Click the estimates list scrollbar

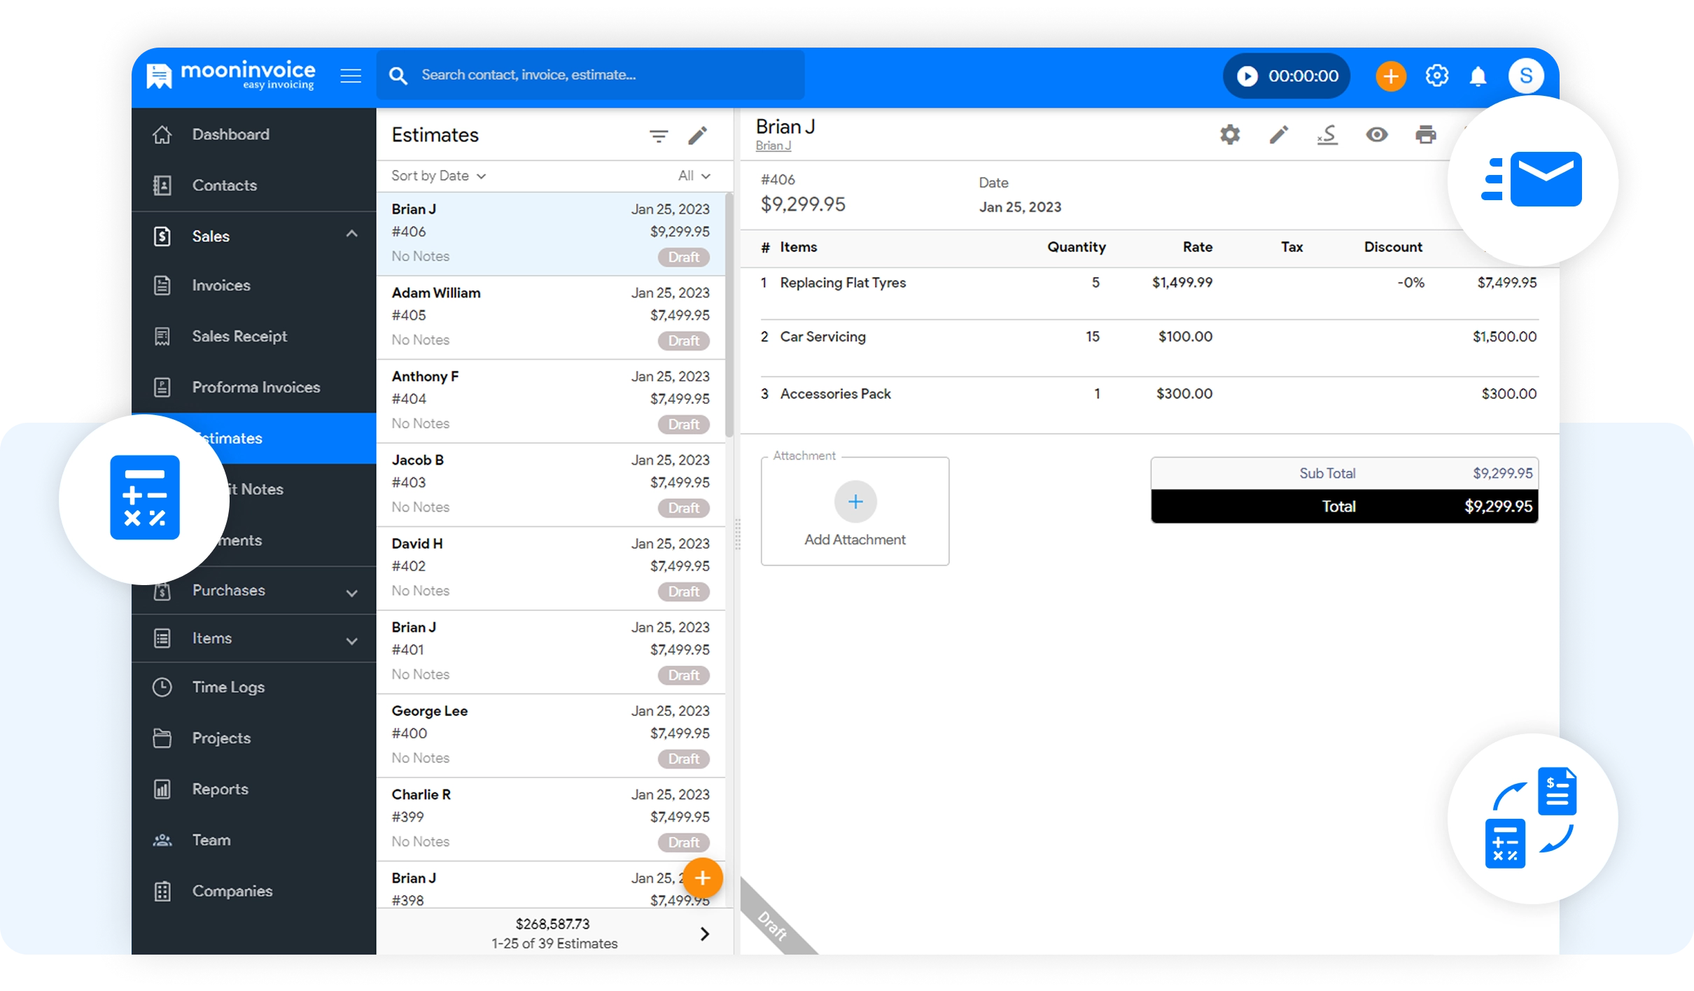click(729, 315)
